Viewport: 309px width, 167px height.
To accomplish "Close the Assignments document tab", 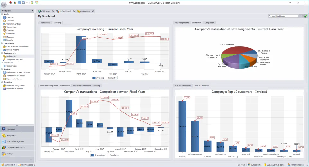I will [x=93, y=11].
